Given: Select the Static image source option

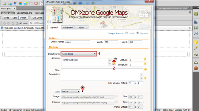Looking at the screenshot, I should tap(126, 33).
